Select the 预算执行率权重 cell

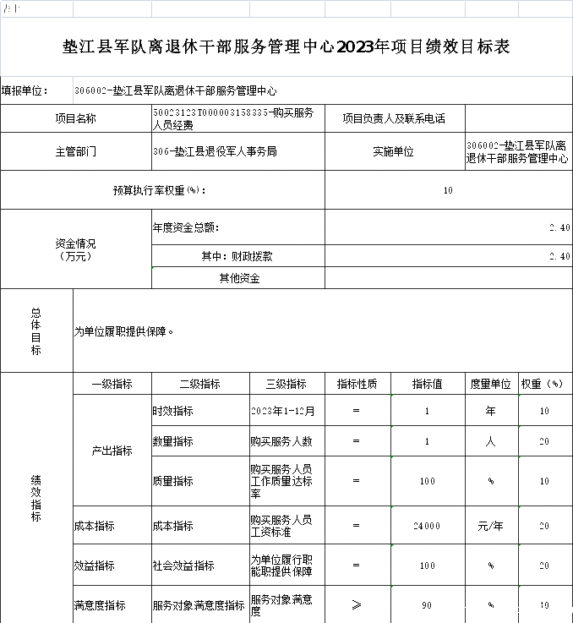(x=162, y=190)
